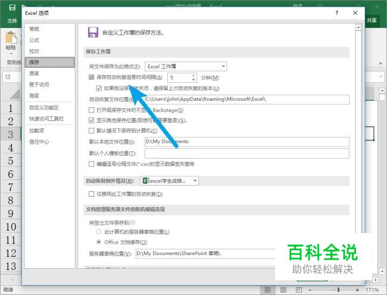Open the 信任中心 options category
This screenshot has width=387, height=295.
pyautogui.click(x=39, y=142)
